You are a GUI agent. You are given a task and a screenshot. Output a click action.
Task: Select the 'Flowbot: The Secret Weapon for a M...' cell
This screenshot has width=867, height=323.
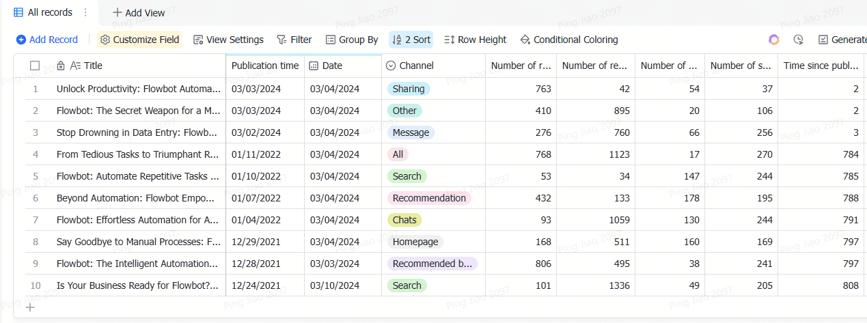point(139,111)
